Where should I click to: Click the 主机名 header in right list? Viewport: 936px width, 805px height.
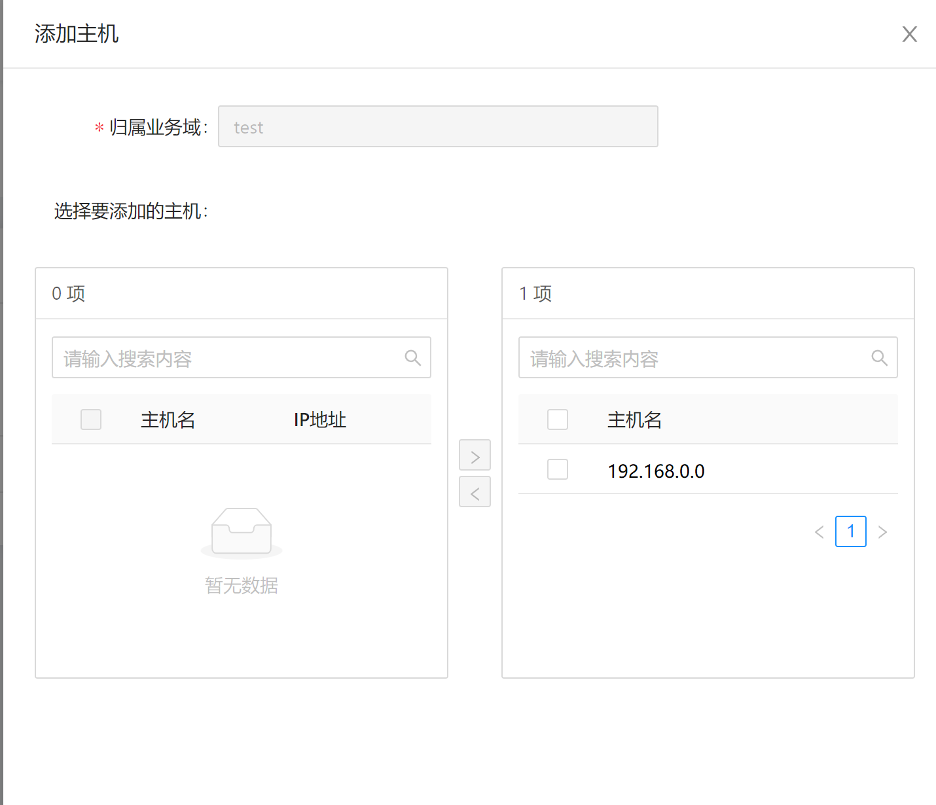(634, 420)
